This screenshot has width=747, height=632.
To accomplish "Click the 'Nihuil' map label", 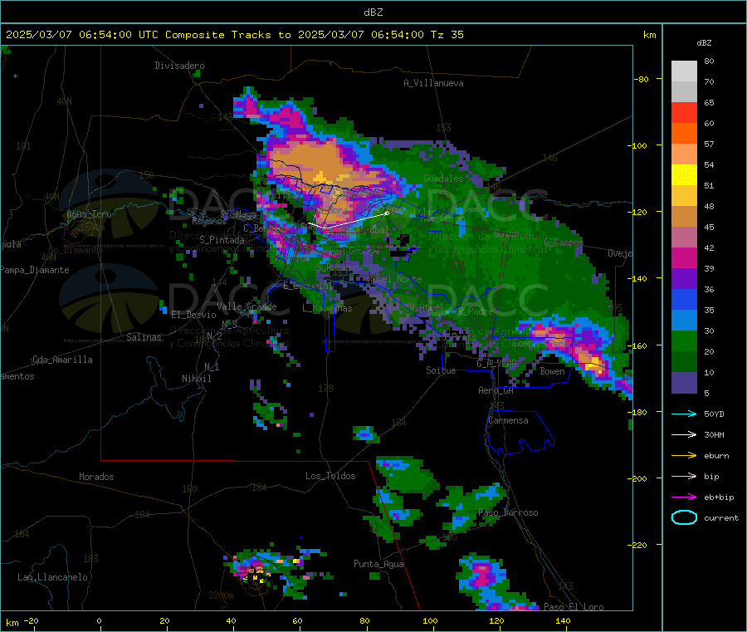I will pyautogui.click(x=197, y=379).
